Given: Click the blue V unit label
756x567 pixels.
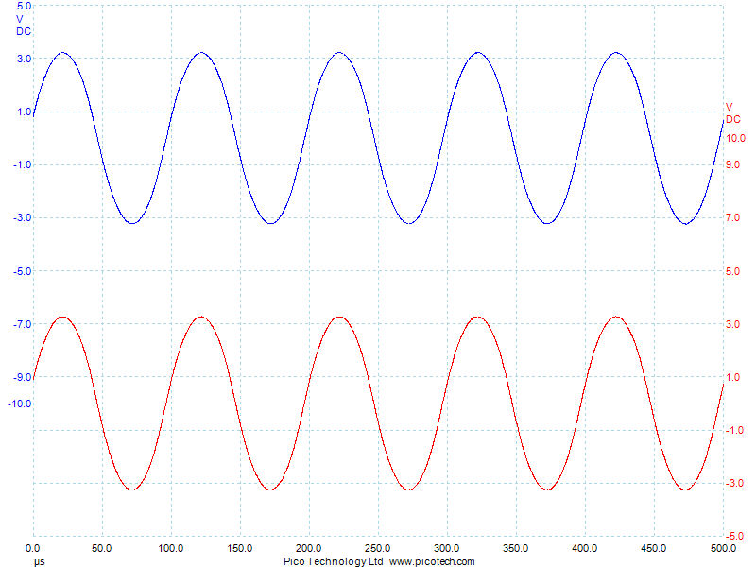Looking at the screenshot, I should click(20, 19).
